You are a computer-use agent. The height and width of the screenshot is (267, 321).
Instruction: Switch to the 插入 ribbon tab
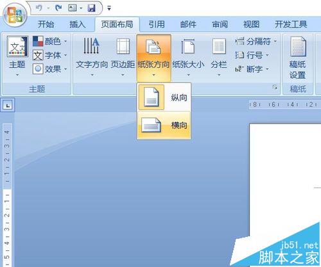[77, 24]
